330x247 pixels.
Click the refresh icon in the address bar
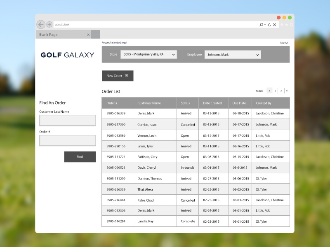coord(269,25)
